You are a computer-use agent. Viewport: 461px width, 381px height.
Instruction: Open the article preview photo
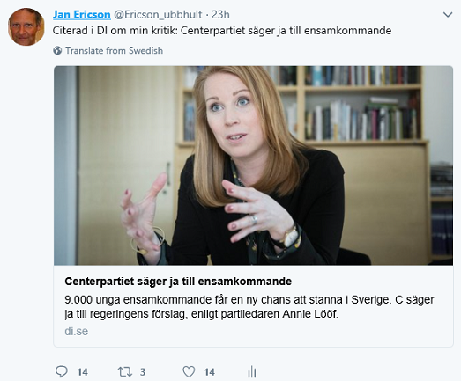coord(253,165)
